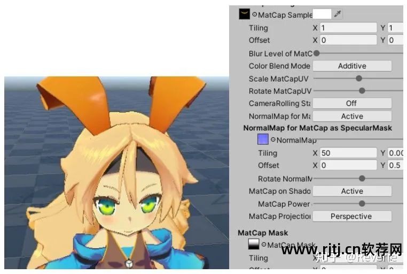Viewport: 407px width, 274px height.
Task: Click the MatCap Mask gradient texture thumbnail
Action: (254, 245)
